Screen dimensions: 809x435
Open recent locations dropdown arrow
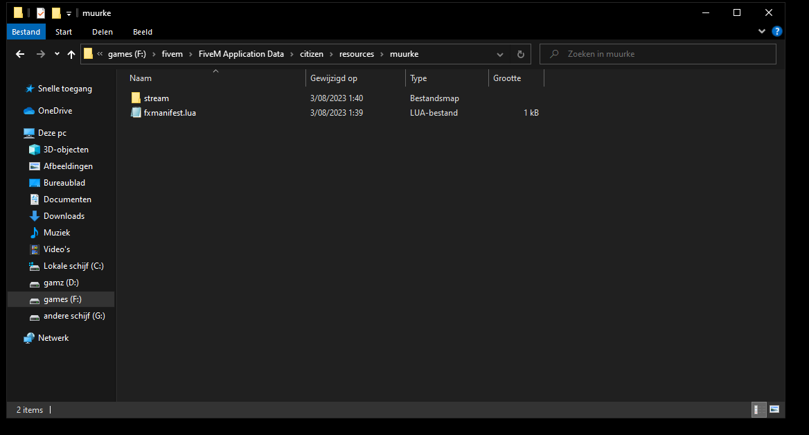click(x=57, y=54)
